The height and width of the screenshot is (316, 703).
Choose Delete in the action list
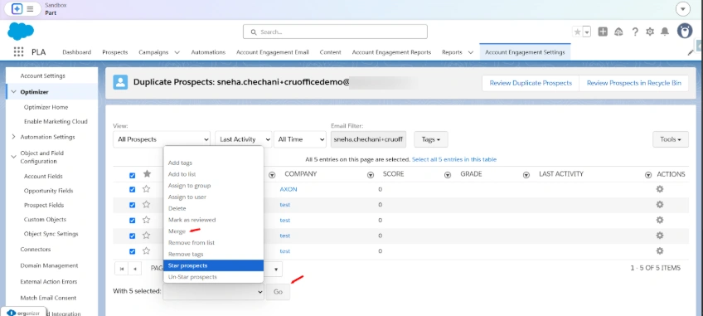pos(177,208)
